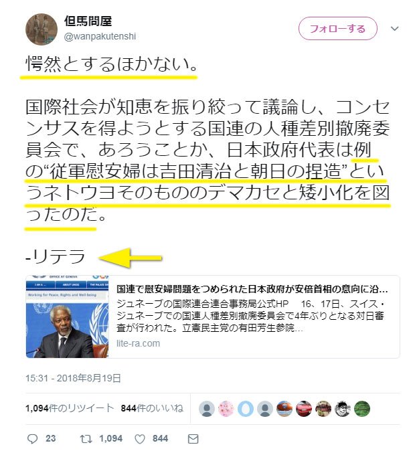Image resolution: width=415 pixels, height=457 pixels.
Task: Open the manga-face liker avatar
Action: click(343, 409)
